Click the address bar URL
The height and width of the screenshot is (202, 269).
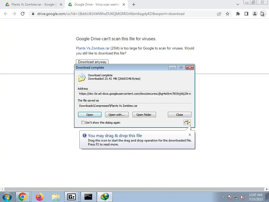(x=111, y=14)
